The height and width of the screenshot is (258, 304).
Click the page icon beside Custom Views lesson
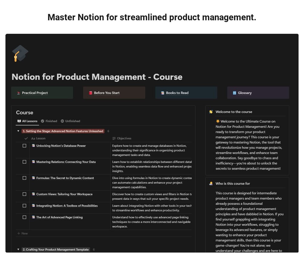(34, 194)
